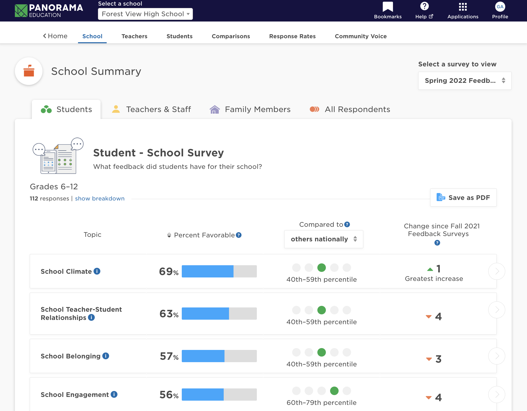The width and height of the screenshot is (527, 411).
Task: Click the Applications grid icon
Action: [463, 7]
